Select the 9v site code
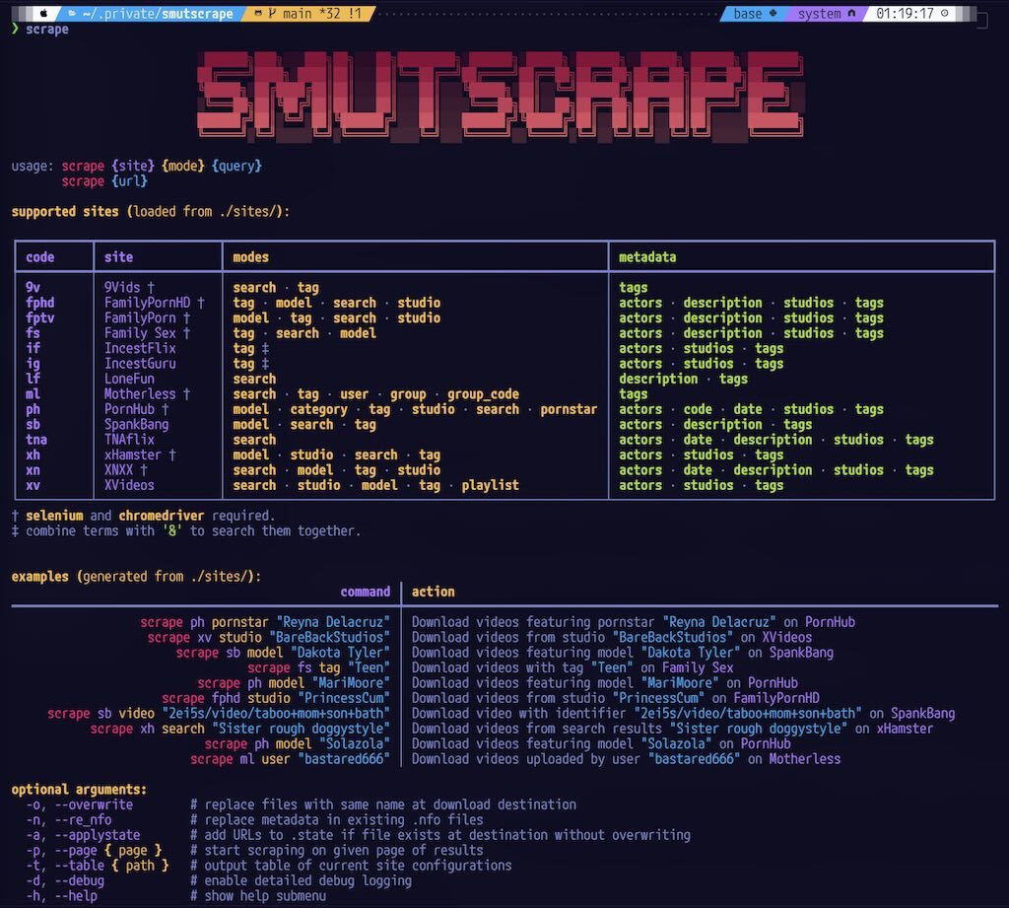1009x908 pixels. (33, 287)
